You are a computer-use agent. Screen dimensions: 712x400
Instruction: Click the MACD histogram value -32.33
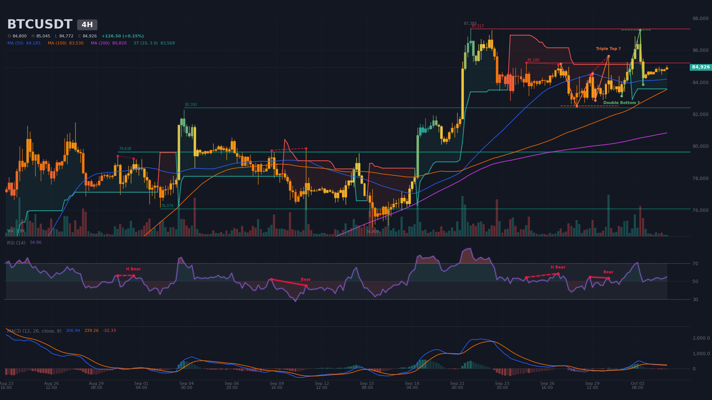click(x=109, y=331)
